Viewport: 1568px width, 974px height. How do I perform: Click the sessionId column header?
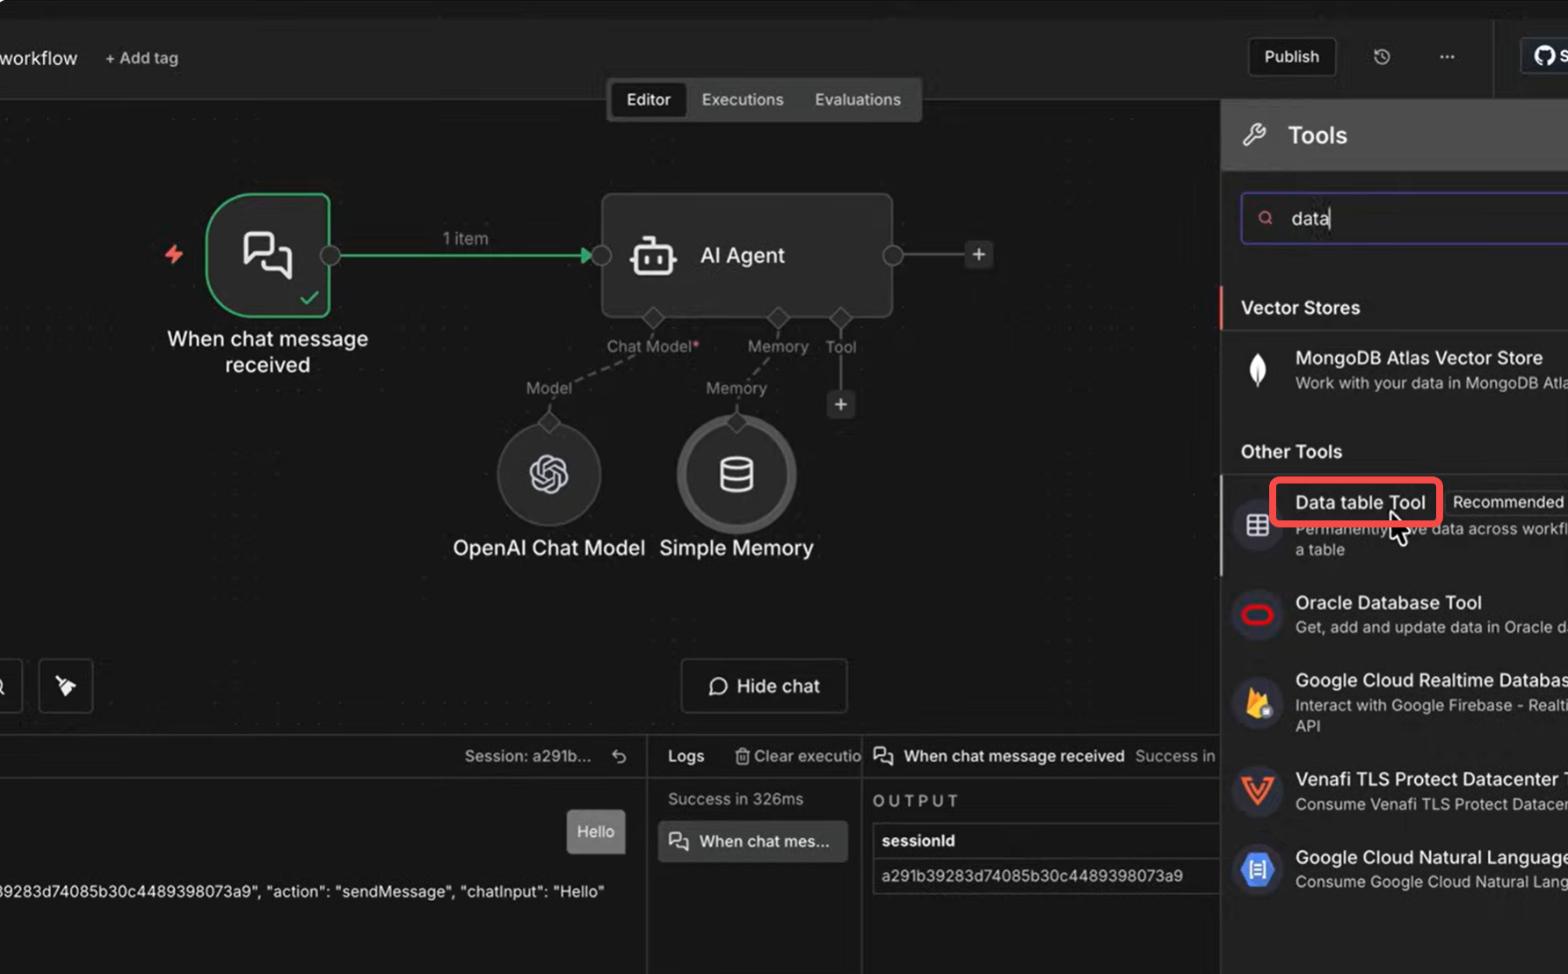click(x=918, y=841)
